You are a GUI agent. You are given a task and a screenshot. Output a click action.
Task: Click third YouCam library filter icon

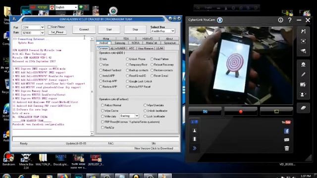pos(194,139)
